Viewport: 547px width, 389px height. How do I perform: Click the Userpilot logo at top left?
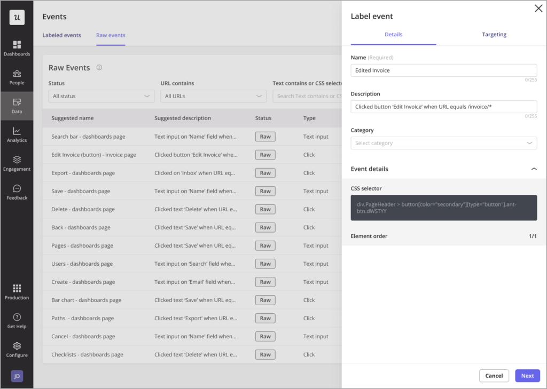tap(17, 17)
